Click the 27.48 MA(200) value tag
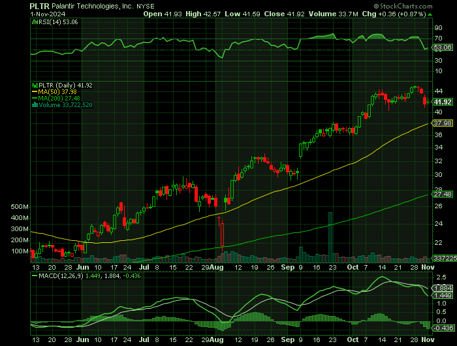 tap(443, 194)
